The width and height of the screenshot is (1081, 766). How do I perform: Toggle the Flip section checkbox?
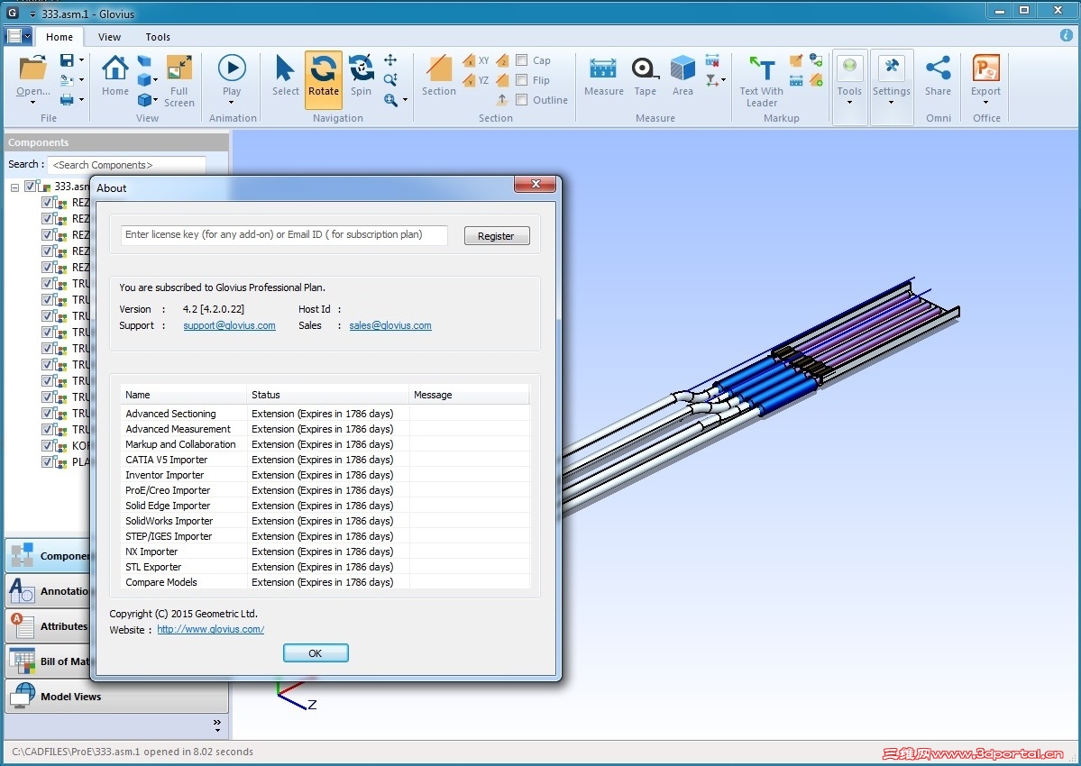pyautogui.click(x=522, y=80)
